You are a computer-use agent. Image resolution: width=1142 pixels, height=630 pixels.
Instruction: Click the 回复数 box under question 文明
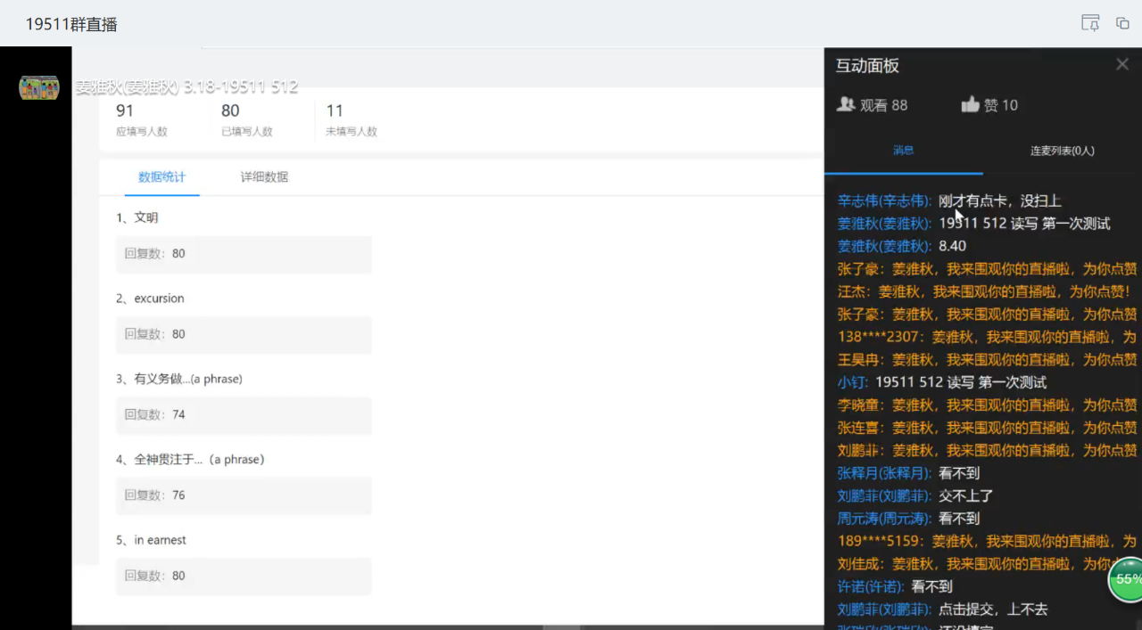click(243, 254)
